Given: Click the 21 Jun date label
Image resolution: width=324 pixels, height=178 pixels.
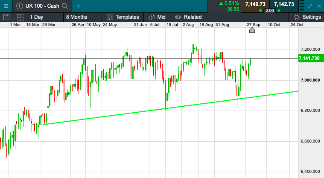Looking at the screenshot, I should click(140, 25).
